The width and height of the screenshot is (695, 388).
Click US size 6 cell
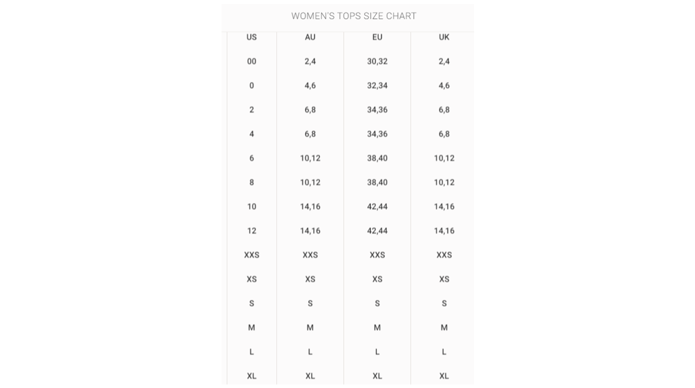[x=251, y=158]
